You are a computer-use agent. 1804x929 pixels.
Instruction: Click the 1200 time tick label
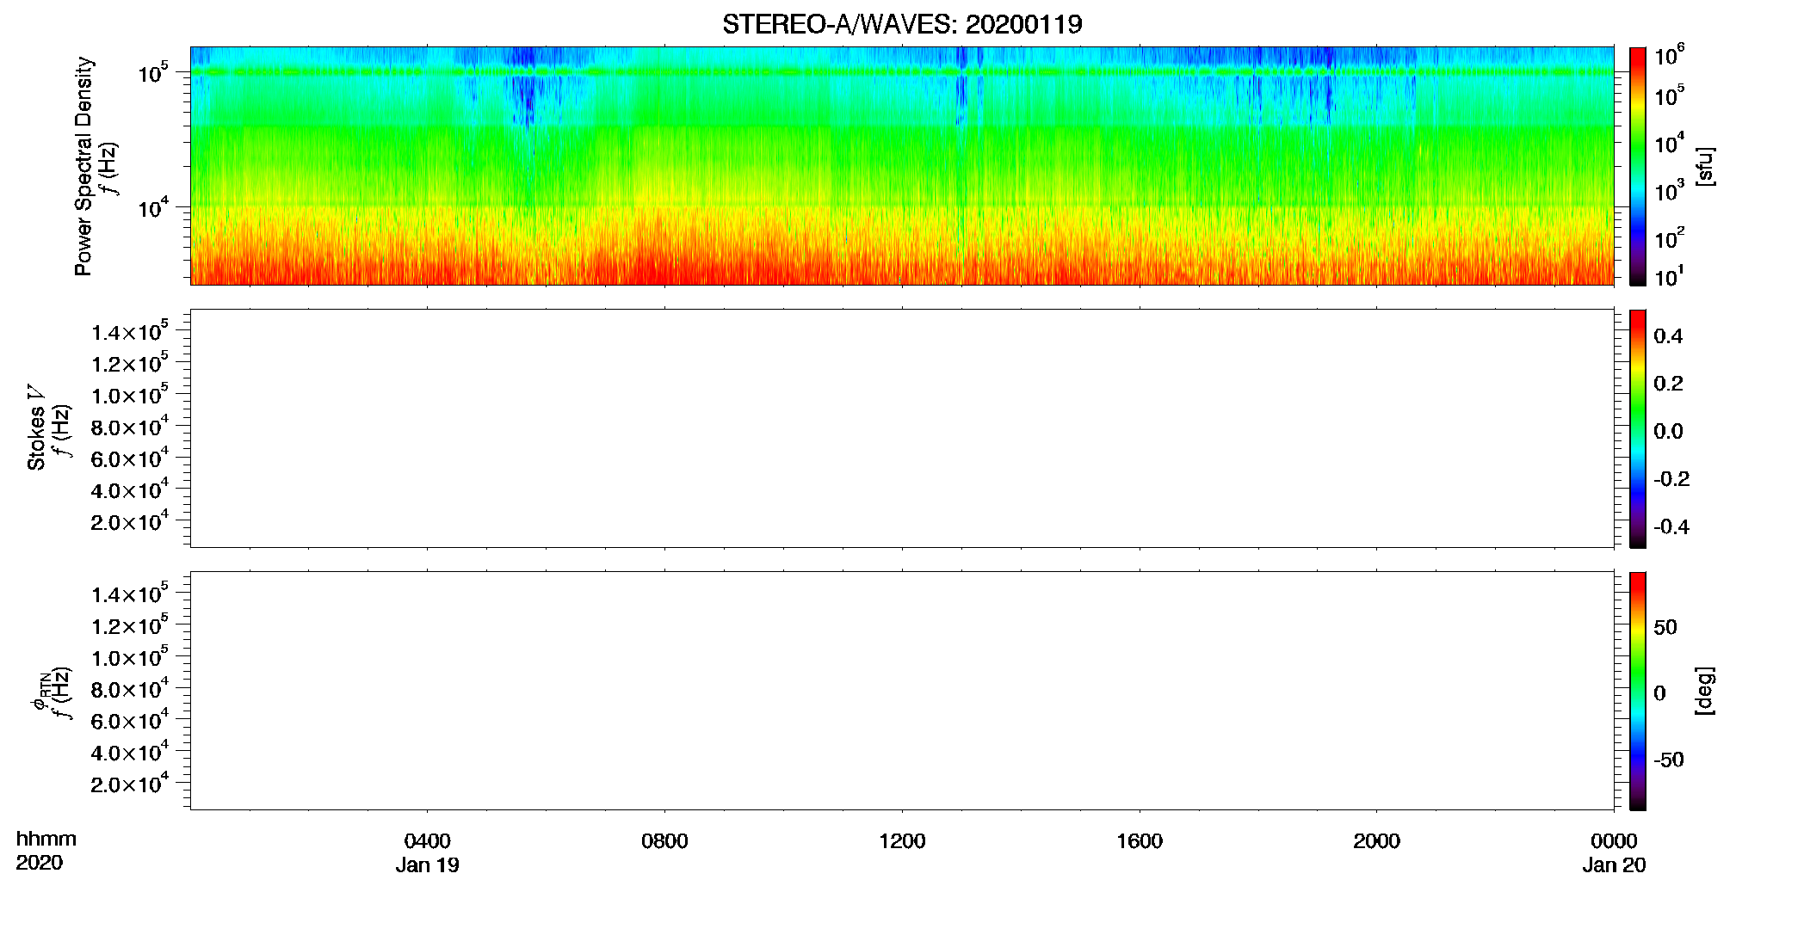pos(902,841)
